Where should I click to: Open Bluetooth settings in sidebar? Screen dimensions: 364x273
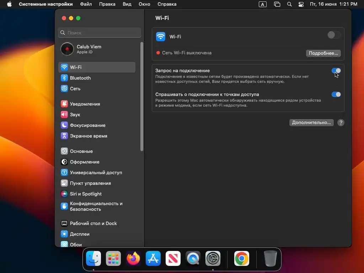click(97, 78)
